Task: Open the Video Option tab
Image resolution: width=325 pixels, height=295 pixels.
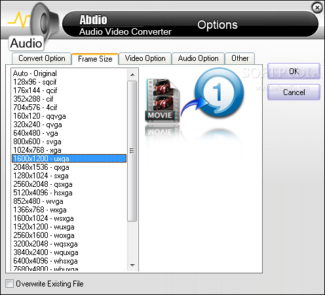Action: 145,58
